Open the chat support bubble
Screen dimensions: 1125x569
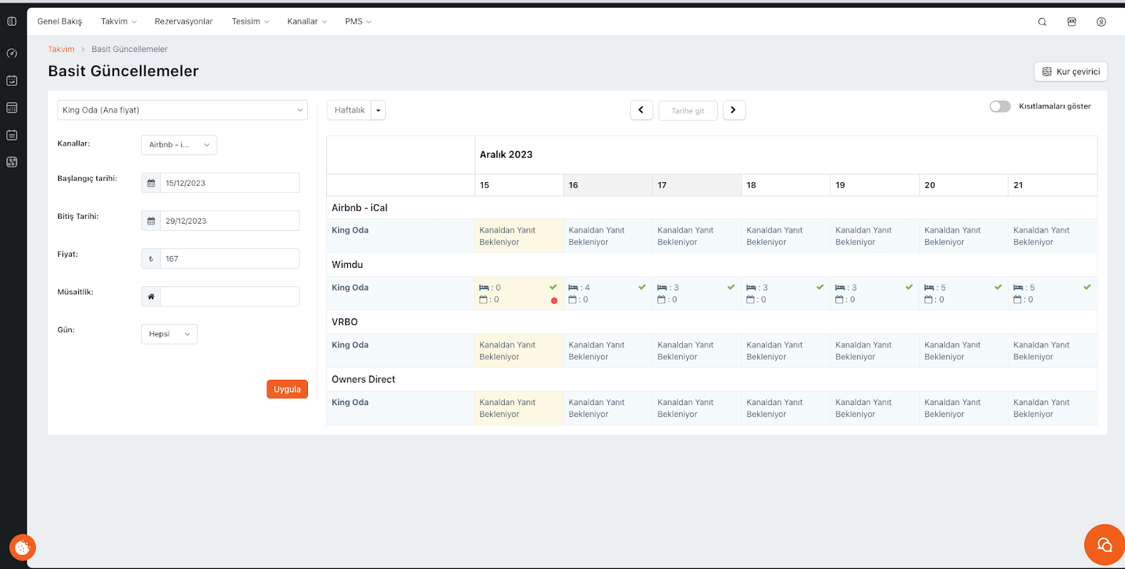[x=1104, y=545]
